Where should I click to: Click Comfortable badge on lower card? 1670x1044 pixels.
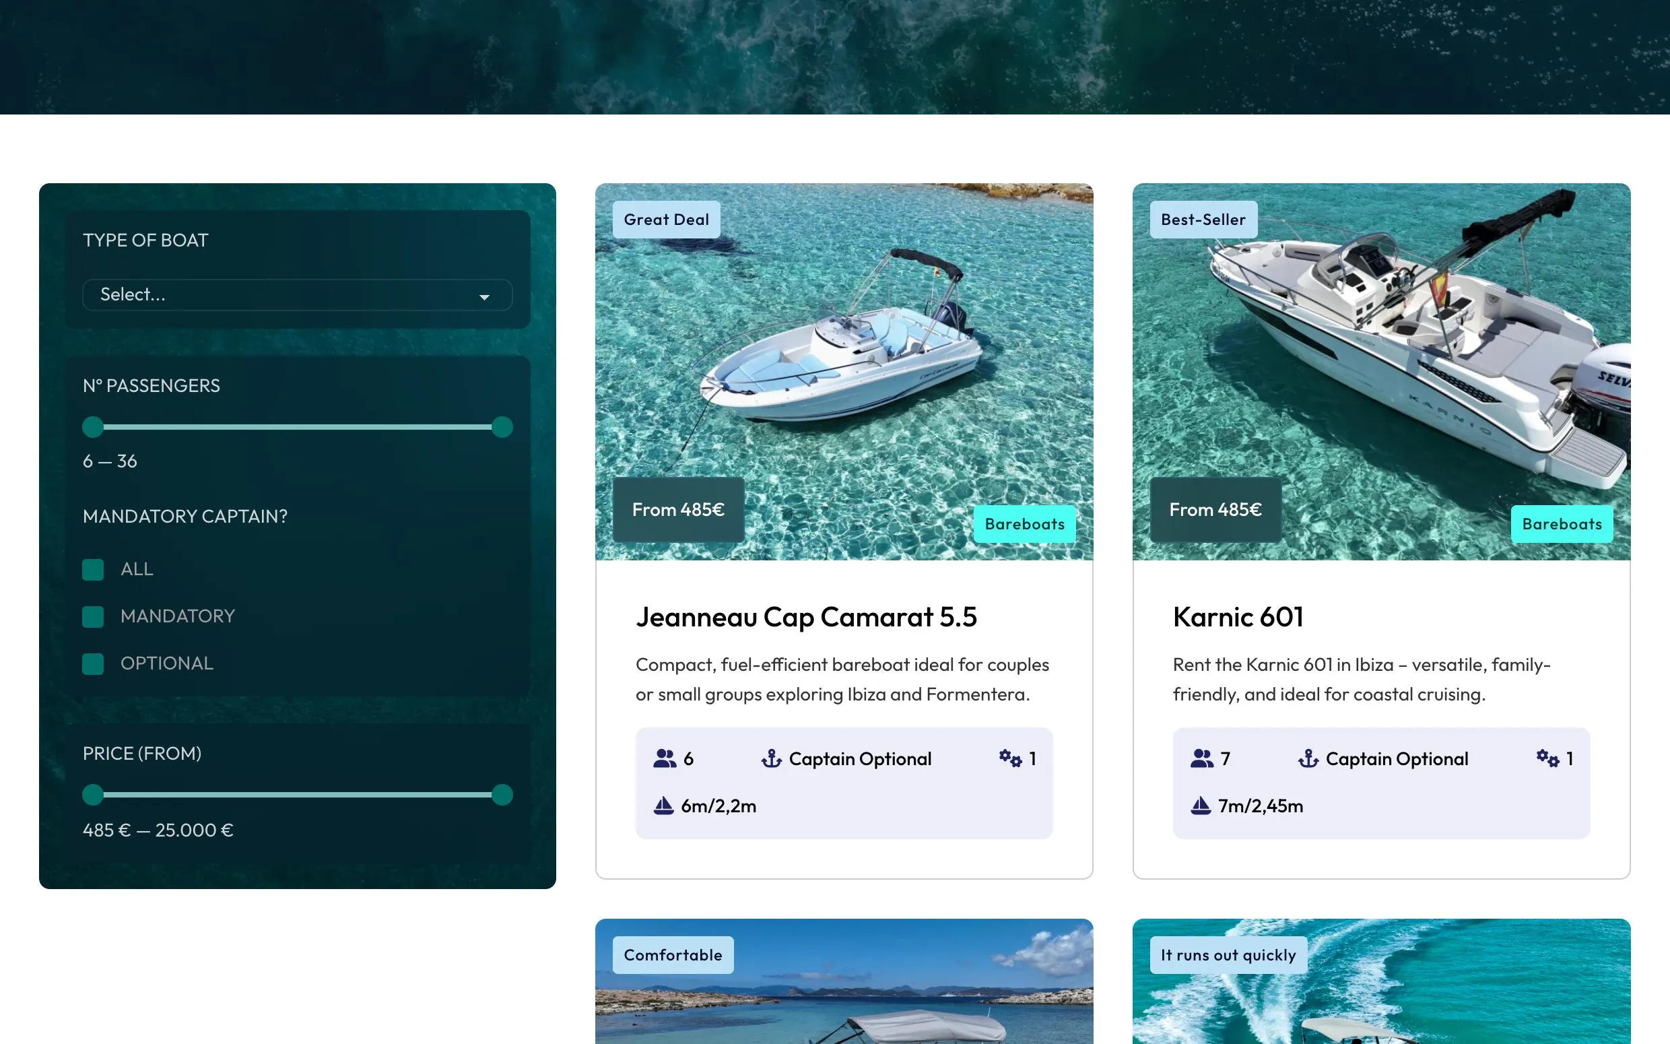673,955
